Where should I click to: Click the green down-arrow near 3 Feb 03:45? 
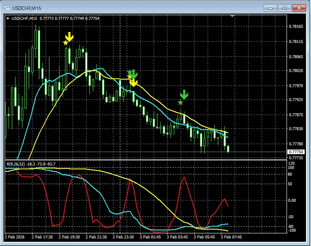point(184,94)
